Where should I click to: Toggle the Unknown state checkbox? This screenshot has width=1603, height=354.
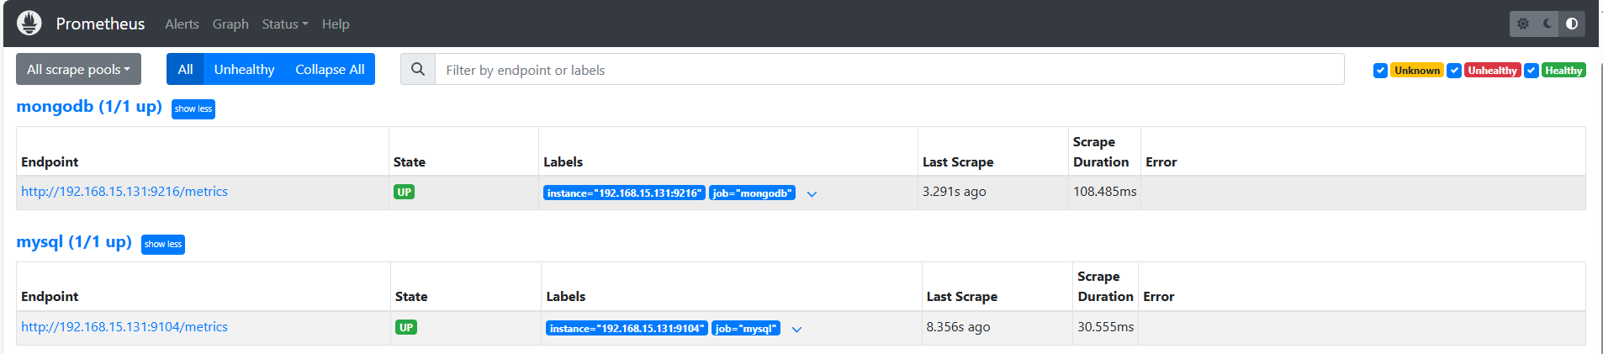[1380, 71]
